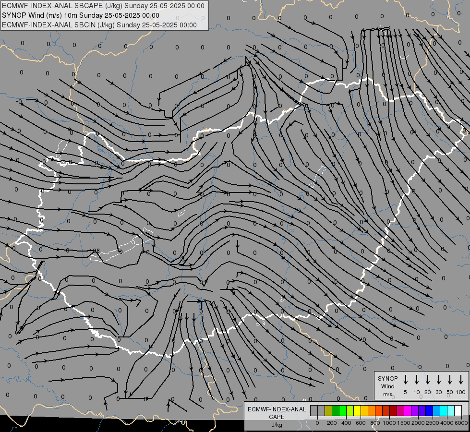This screenshot has height=432, width=470.
Task: Select the ECMWF-INDEX-ANAL SBCIN layer title line
Action: pos(99,25)
